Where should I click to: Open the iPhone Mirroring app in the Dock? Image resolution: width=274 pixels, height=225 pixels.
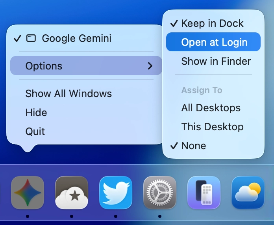point(204,192)
